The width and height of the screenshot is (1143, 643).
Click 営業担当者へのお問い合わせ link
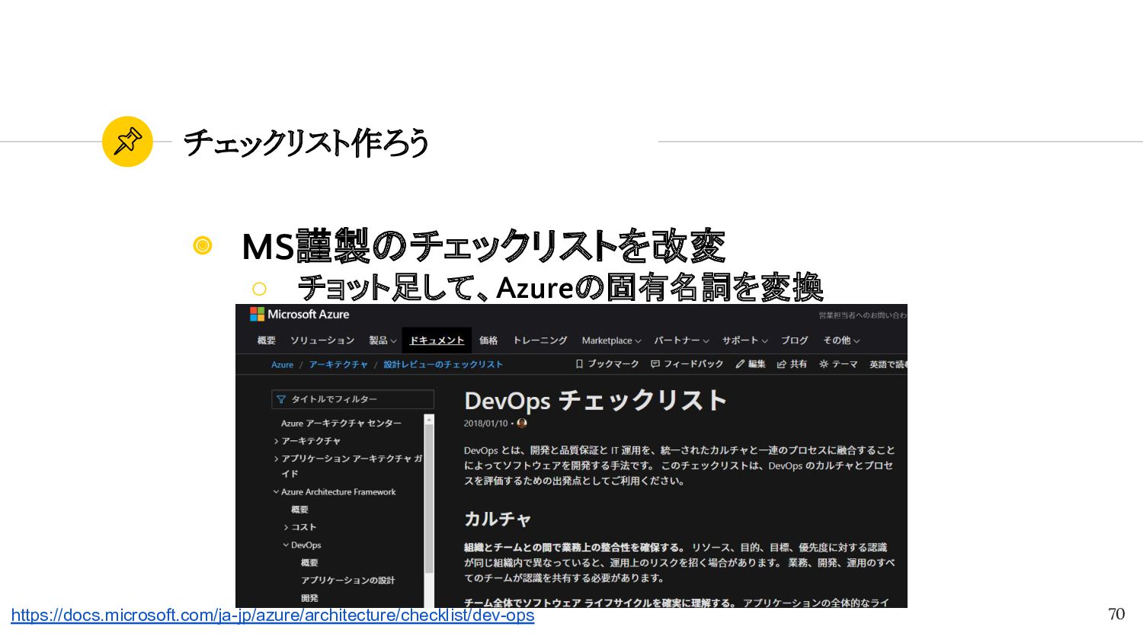point(863,315)
